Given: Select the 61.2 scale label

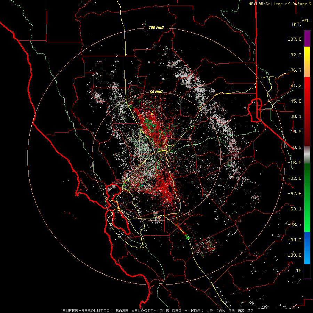Looking at the screenshot, I should coord(296,86).
